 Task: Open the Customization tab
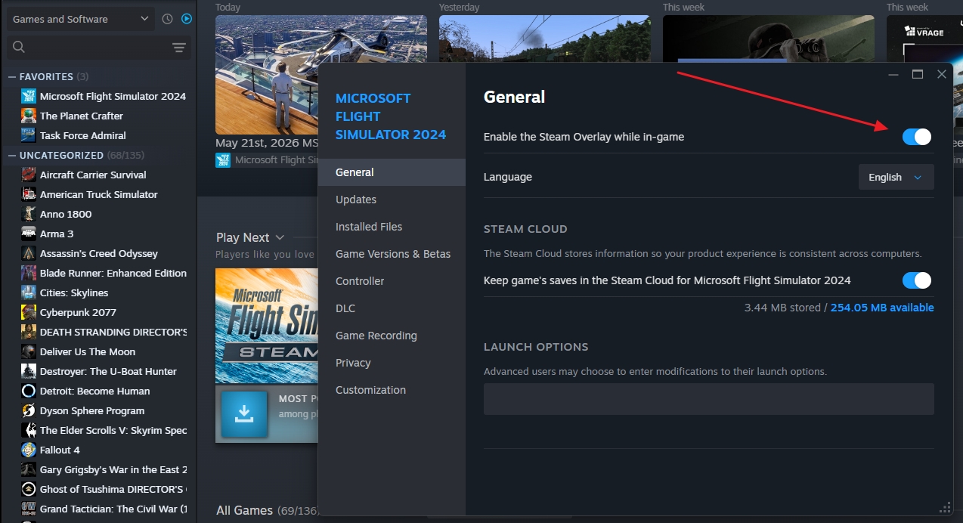tap(392, 390)
